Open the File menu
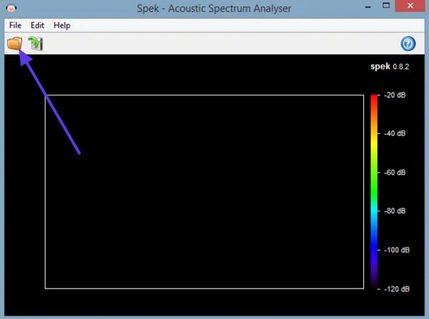 (15, 26)
